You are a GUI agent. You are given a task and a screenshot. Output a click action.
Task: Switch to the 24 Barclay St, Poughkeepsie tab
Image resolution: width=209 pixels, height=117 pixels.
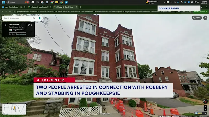[x=39, y=7]
